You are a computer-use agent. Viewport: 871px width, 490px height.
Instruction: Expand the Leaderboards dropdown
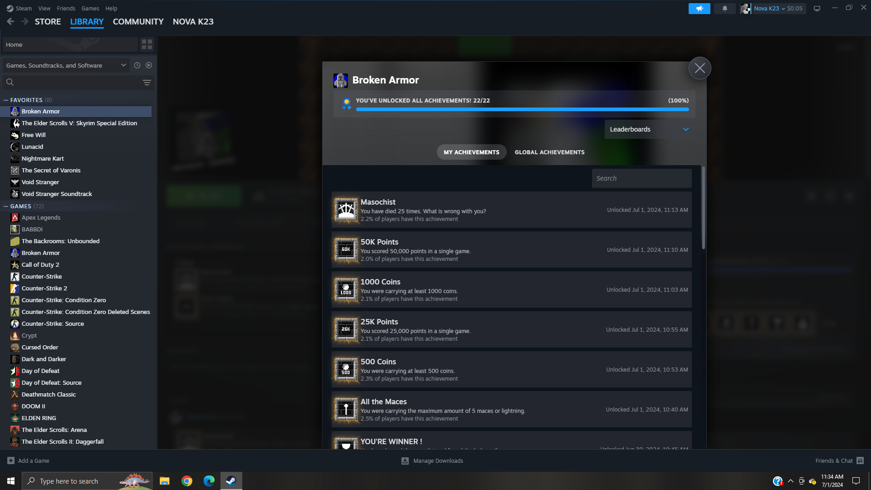(649, 129)
